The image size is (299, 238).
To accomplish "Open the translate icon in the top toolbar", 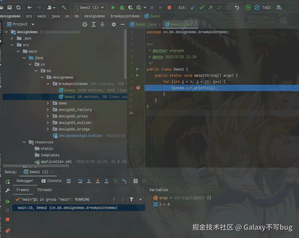I will [x=279, y=8].
